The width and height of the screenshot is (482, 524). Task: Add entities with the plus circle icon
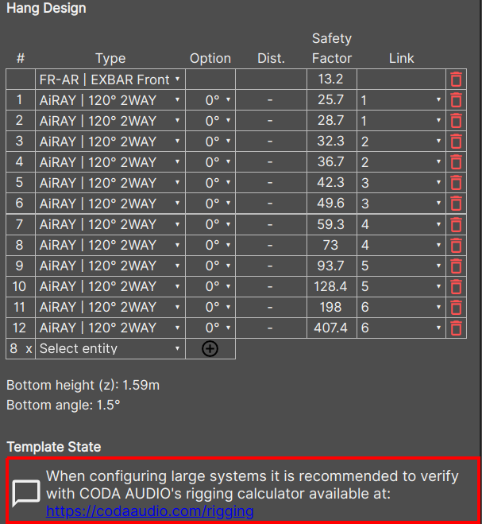[210, 349]
